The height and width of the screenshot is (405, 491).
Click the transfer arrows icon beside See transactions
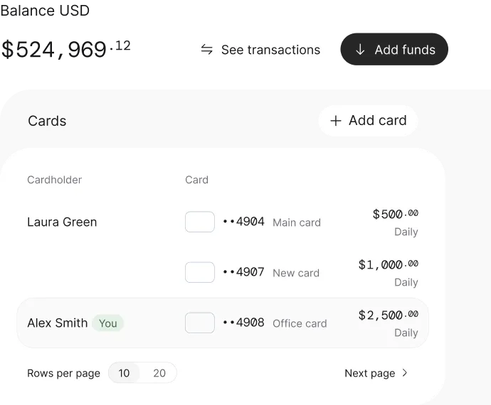(x=206, y=50)
